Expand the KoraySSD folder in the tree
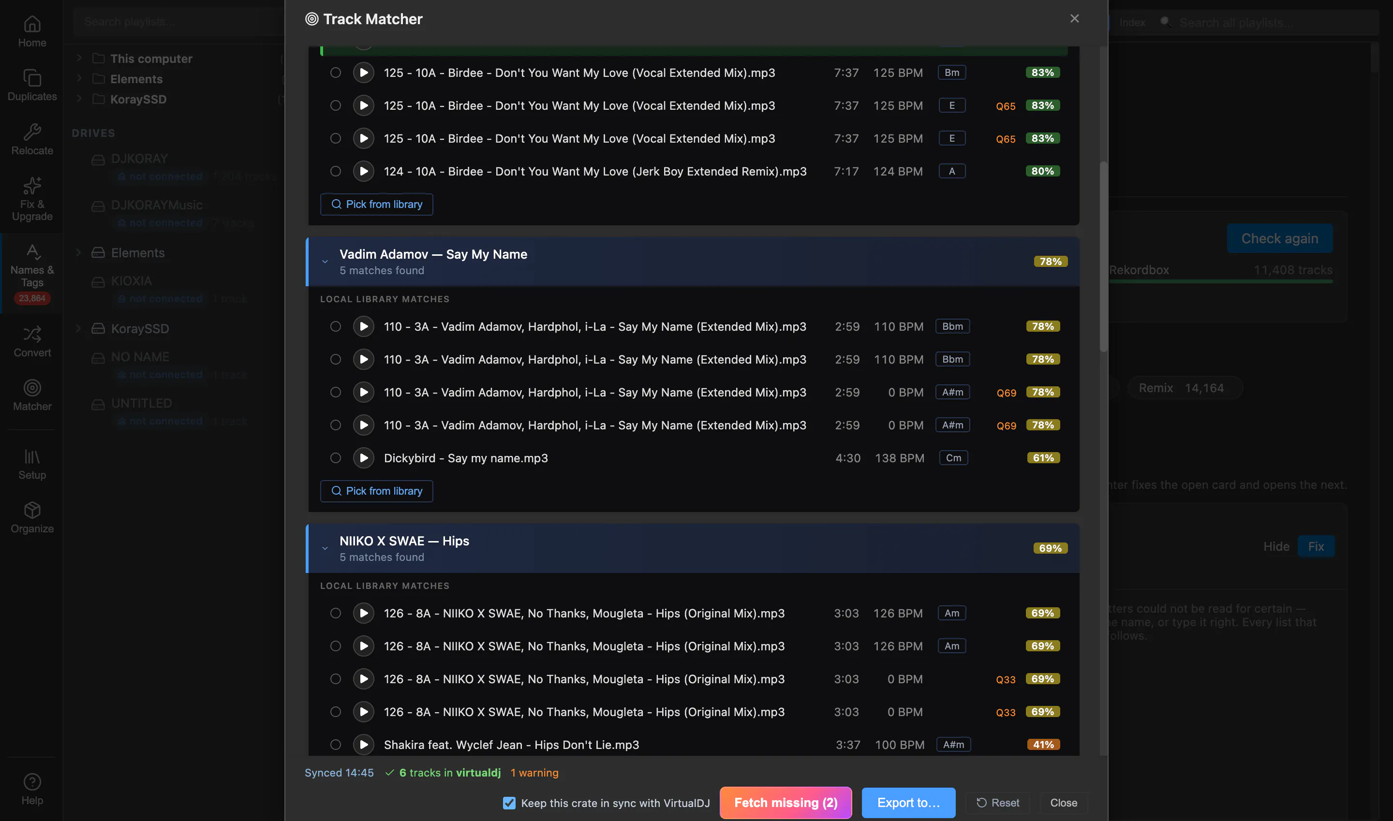The width and height of the screenshot is (1393, 821). [x=79, y=99]
